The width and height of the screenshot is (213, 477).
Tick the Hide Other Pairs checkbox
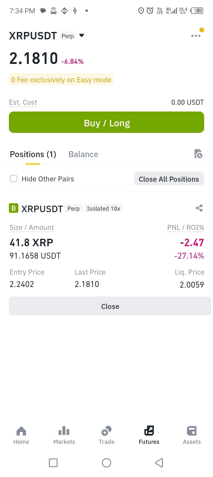[14, 178]
